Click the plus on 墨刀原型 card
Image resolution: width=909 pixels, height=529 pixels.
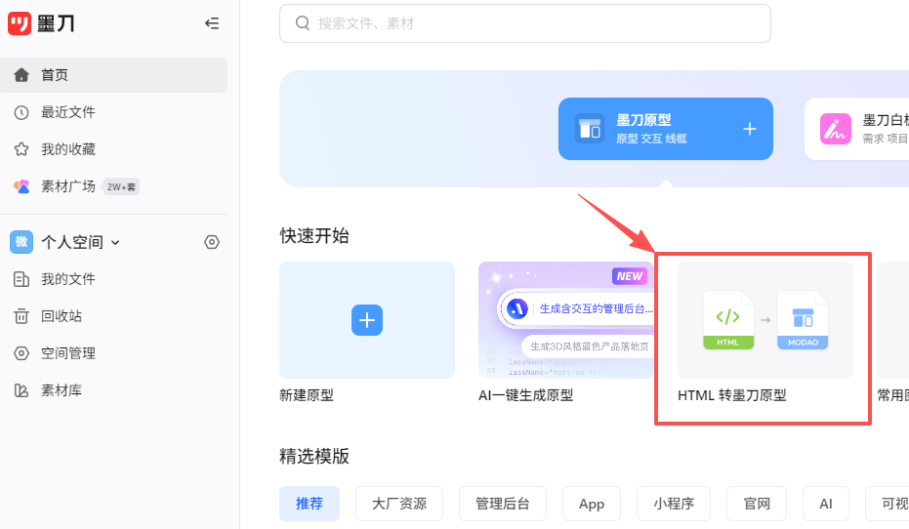tap(750, 129)
